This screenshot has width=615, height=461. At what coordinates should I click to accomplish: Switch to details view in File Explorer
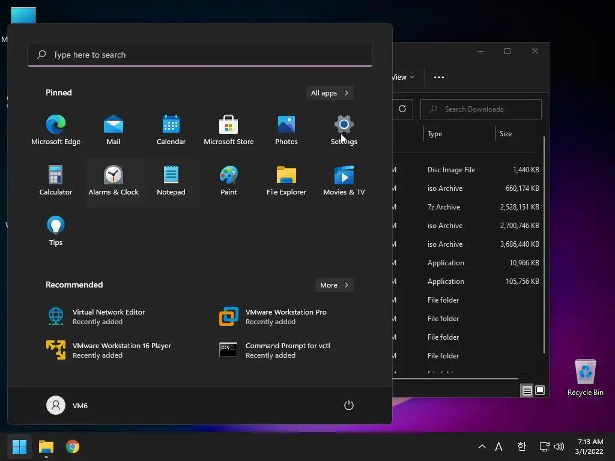(x=527, y=390)
